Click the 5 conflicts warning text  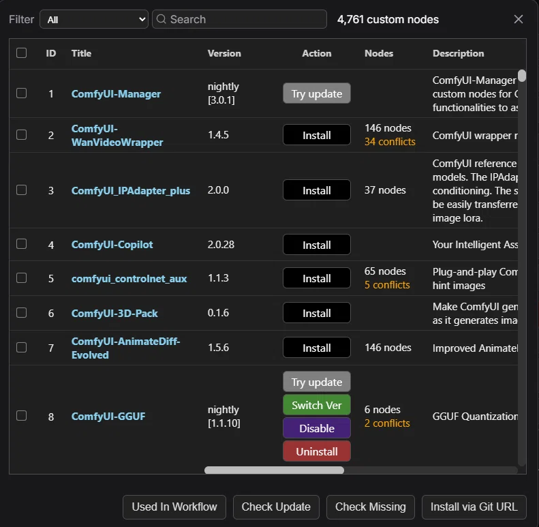point(387,285)
